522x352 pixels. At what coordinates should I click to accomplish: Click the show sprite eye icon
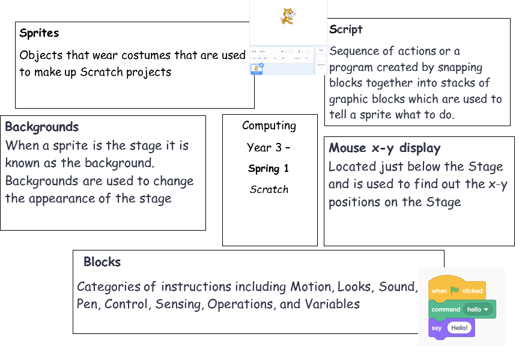pos(259,58)
